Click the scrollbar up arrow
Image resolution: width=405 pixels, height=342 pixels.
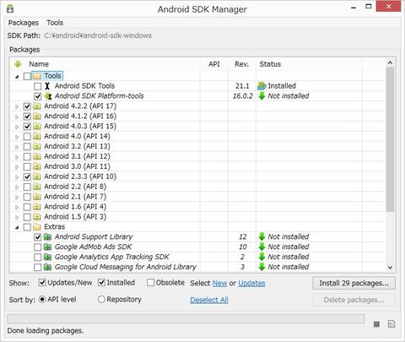point(390,63)
